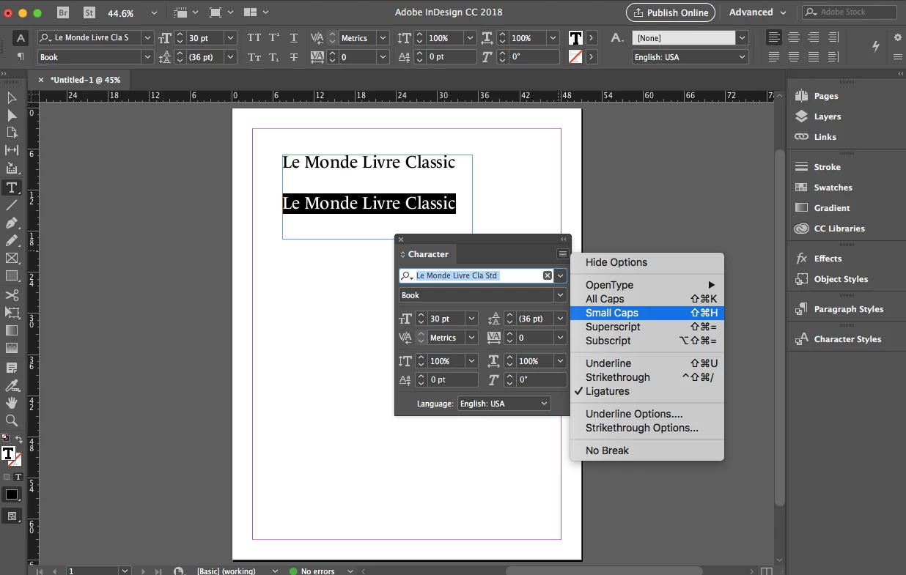Screen dimensions: 906x575
Task: Toggle Small Caps button in control bar
Action: (x=254, y=57)
